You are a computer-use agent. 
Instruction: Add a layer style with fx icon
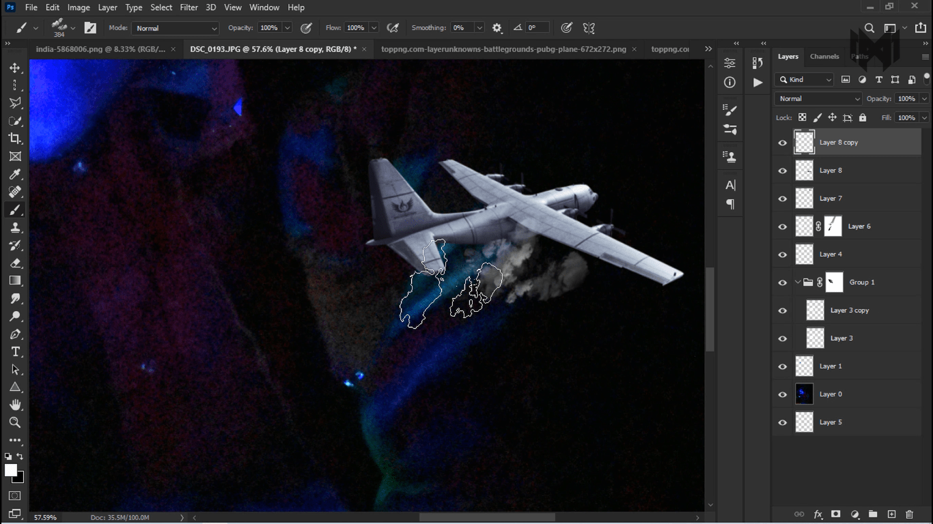pos(818,514)
